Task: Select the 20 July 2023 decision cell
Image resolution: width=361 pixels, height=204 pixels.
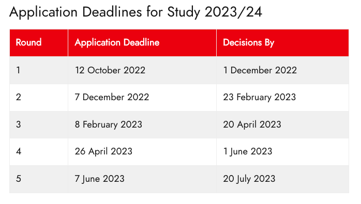Action: (x=283, y=179)
